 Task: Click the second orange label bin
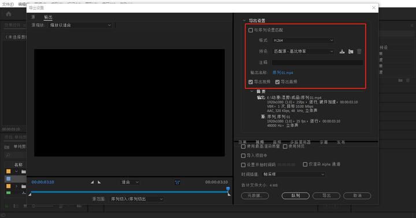point(9,186)
